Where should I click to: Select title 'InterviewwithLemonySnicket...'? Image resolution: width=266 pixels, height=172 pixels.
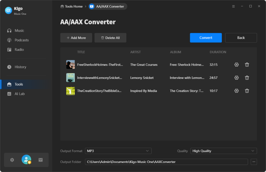99,78
